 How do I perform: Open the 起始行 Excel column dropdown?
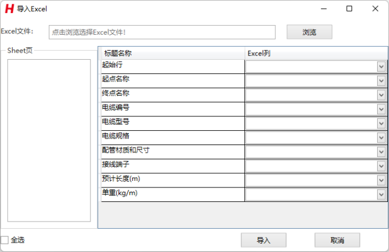[x=381, y=66]
